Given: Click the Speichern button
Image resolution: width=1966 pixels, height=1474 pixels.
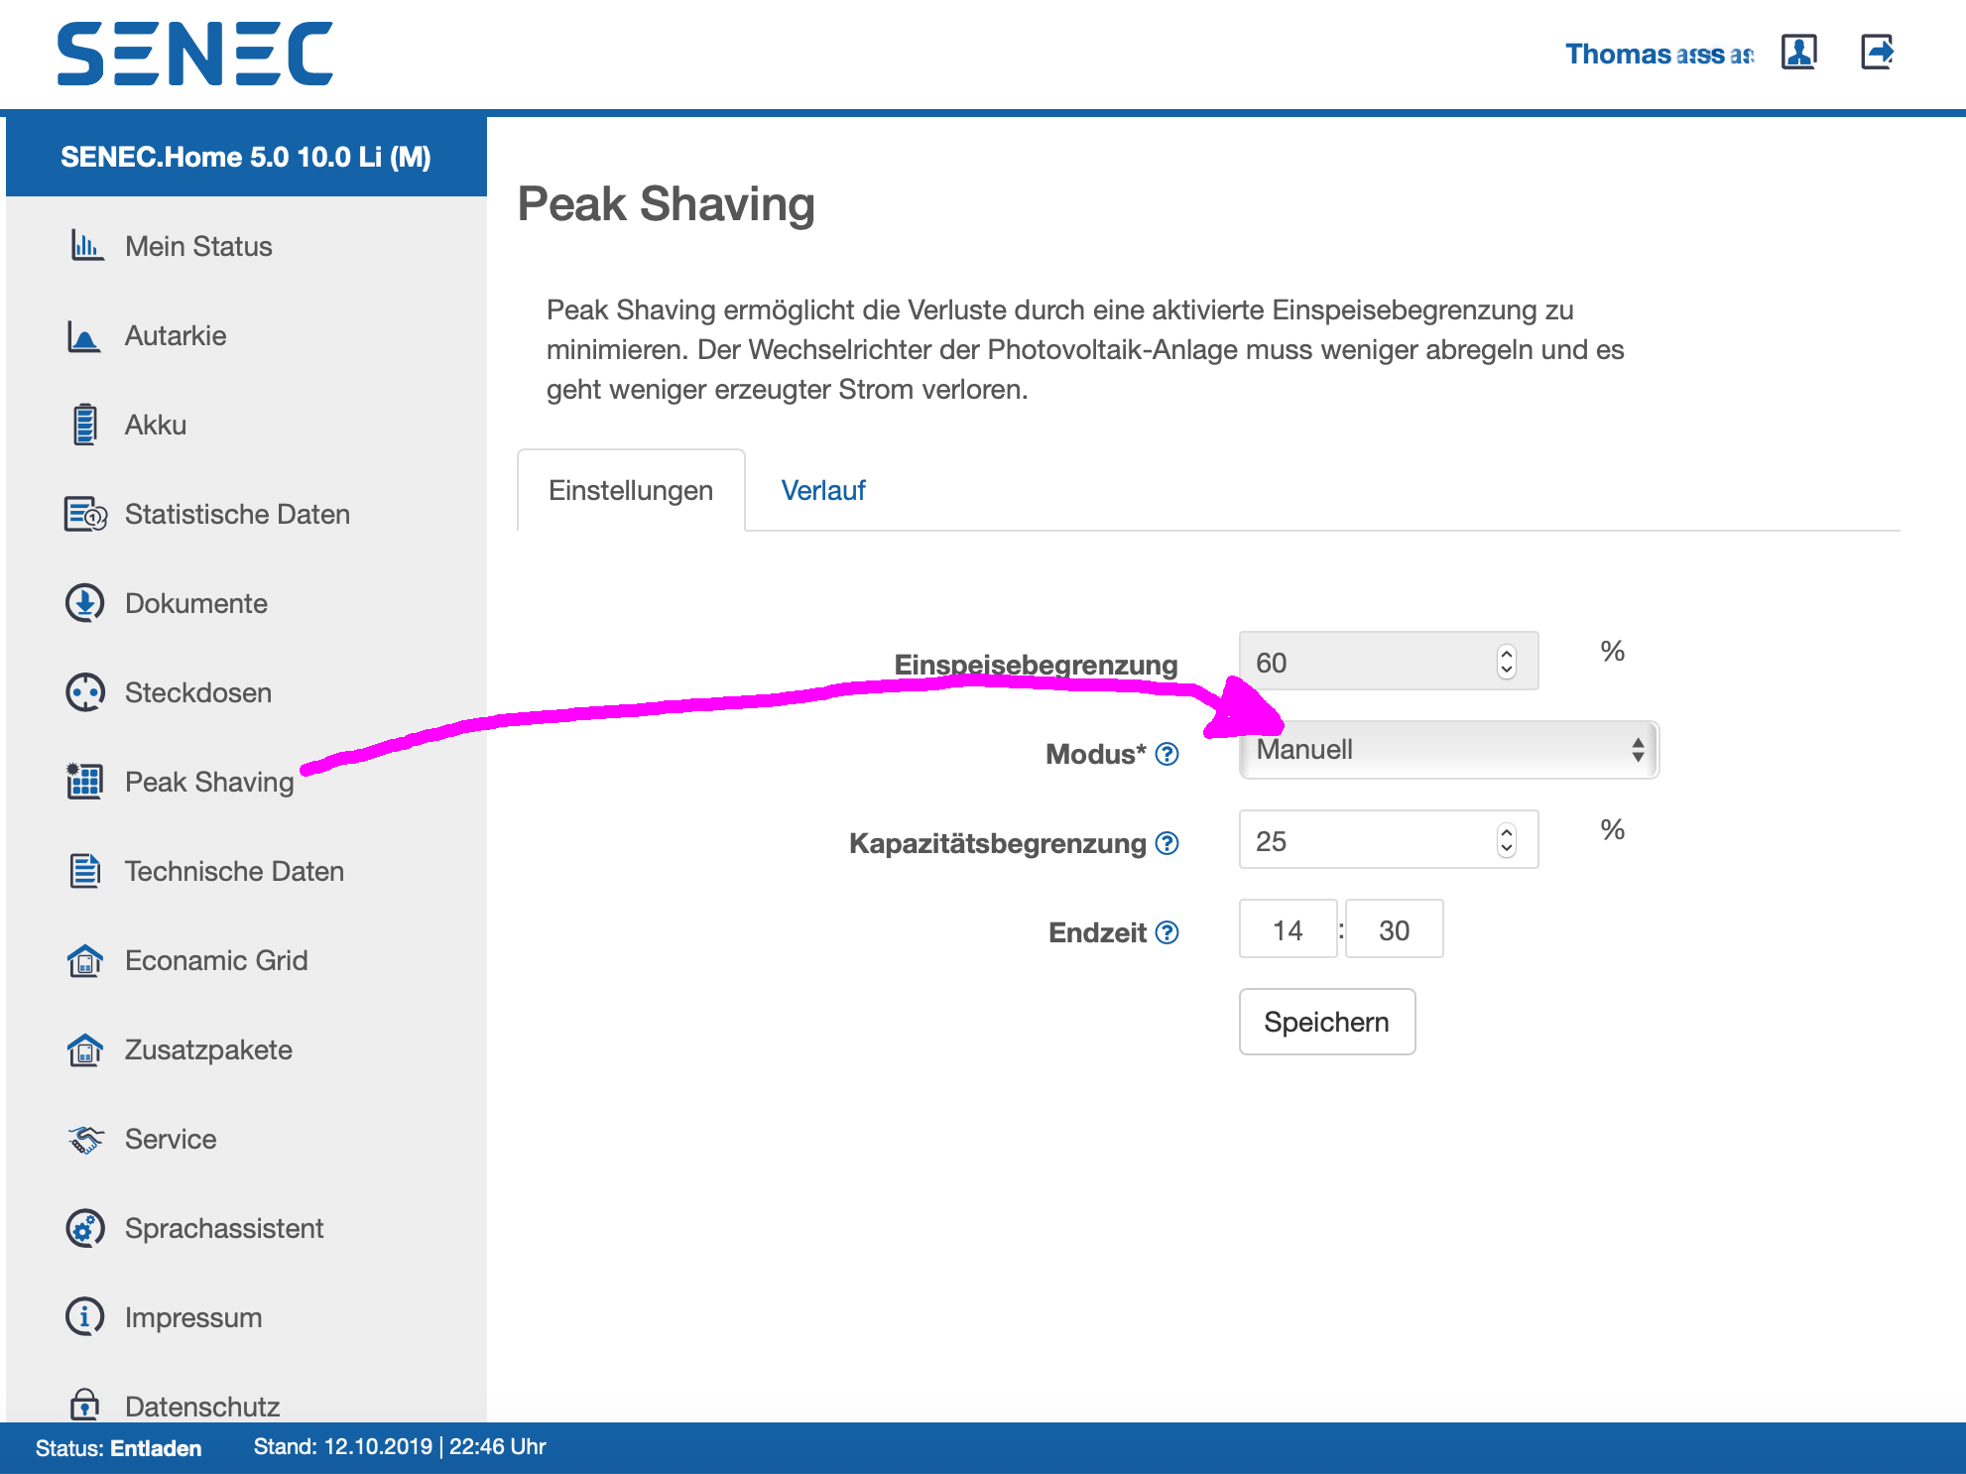Looking at the screenshot, I should click(1327, 1022).
